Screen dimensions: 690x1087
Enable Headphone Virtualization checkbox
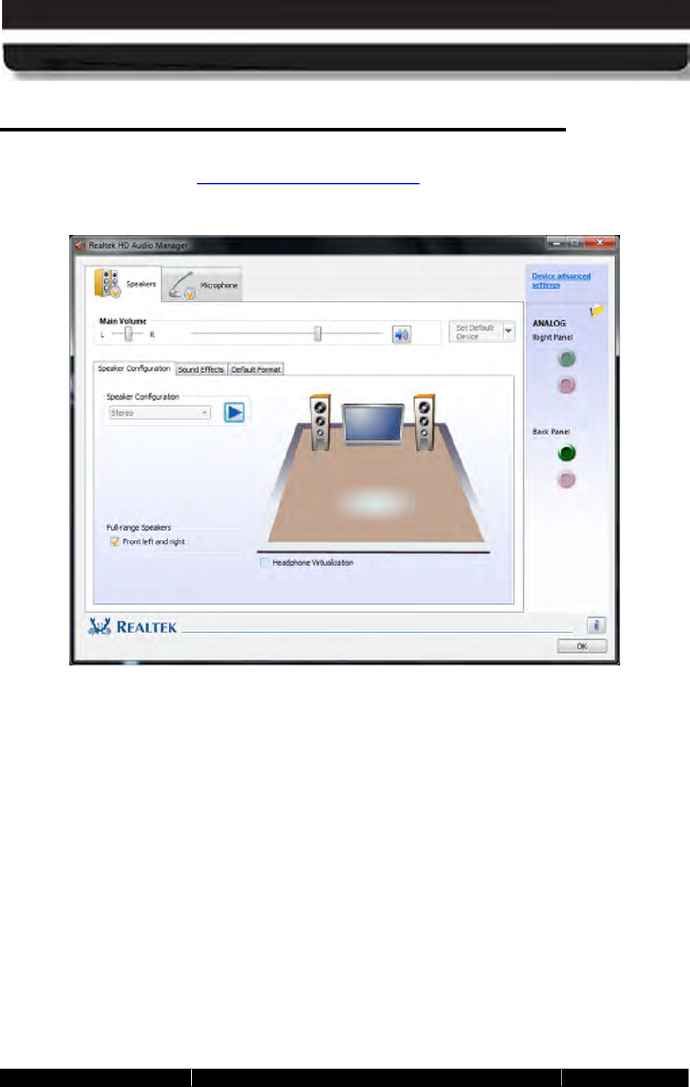[265, 563]
